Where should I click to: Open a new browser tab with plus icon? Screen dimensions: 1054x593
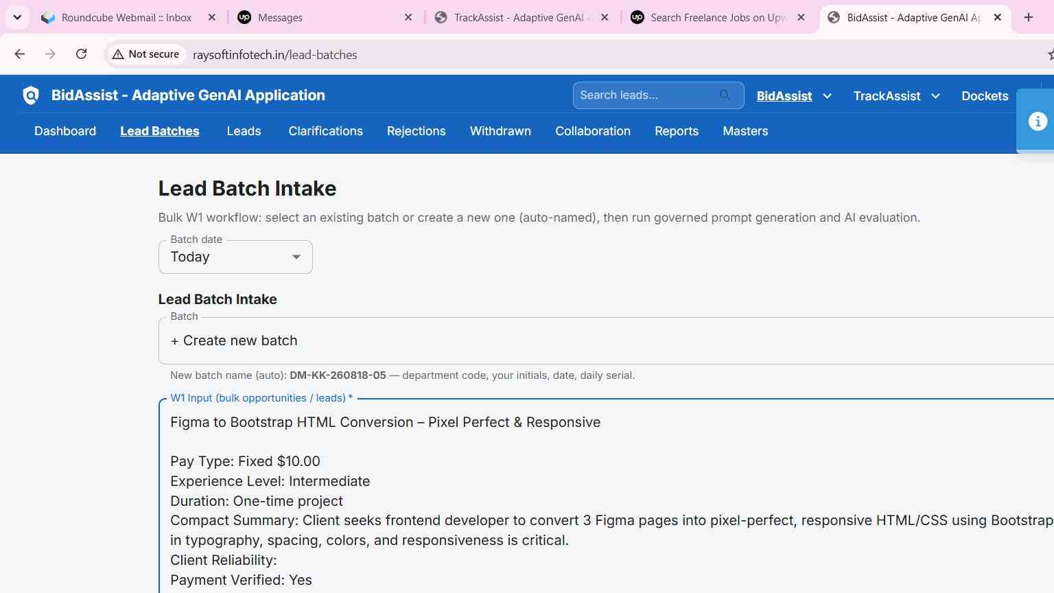(x=1028, y=17)
